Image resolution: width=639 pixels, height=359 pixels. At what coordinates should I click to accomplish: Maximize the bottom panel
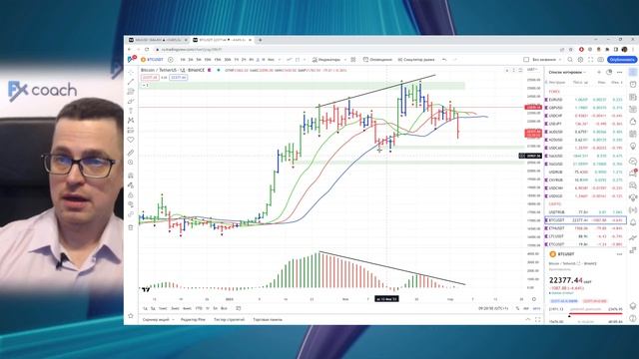[538, 320]
